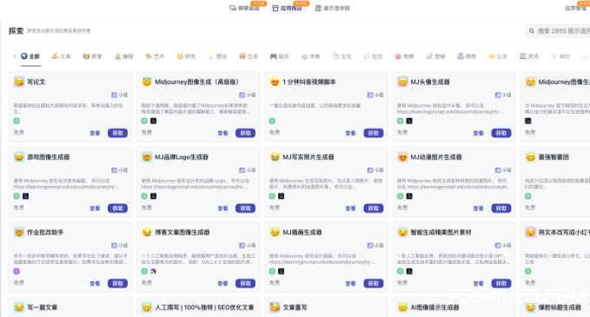Click 获取 on 智能生成精美图片素材 card
590x317 pixels.
tap(501, 283)
